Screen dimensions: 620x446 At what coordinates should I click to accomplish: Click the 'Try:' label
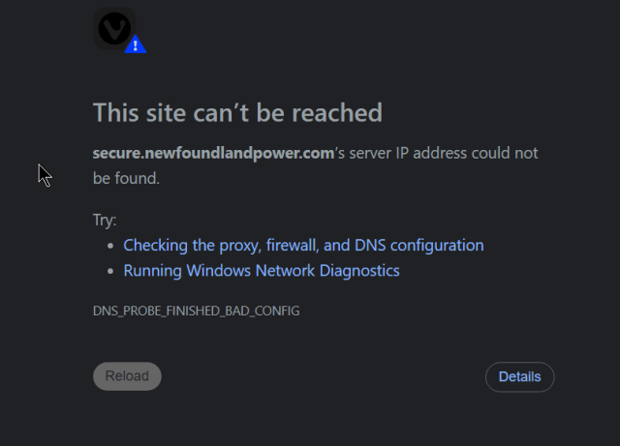pos(105,220)
